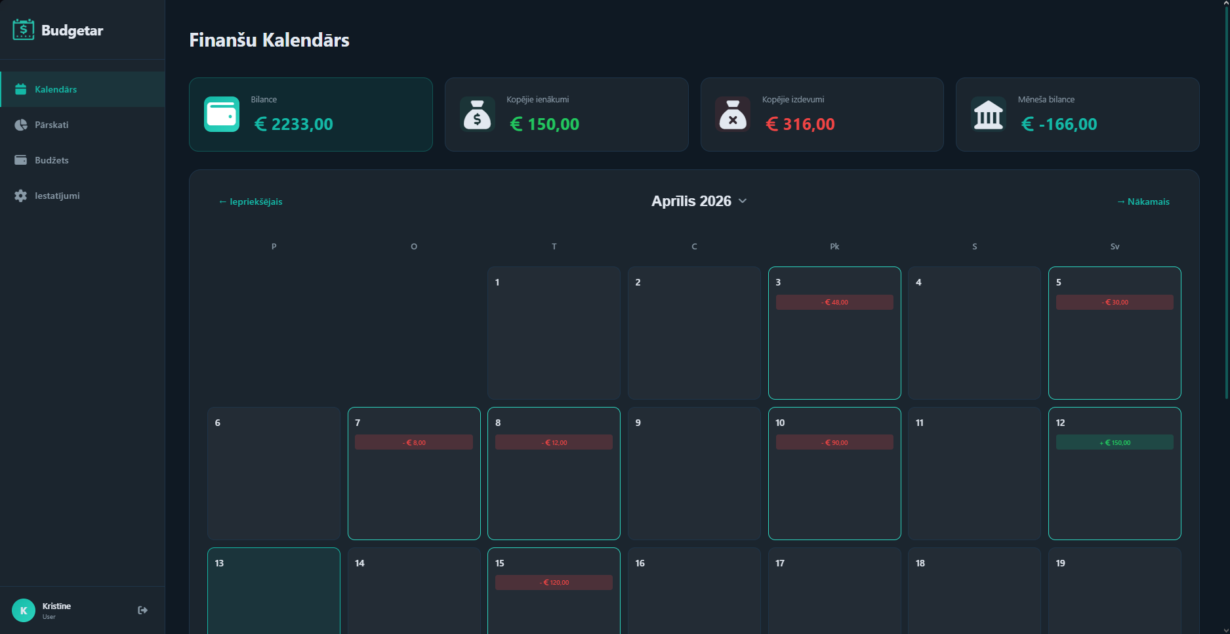This screenshot has width=1230, height=634.
Task: Click the Kopējie izdevumi bag icon
Action: point(733,114)
